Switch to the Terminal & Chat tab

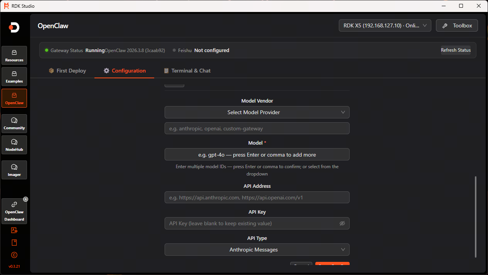pos(187,71)
